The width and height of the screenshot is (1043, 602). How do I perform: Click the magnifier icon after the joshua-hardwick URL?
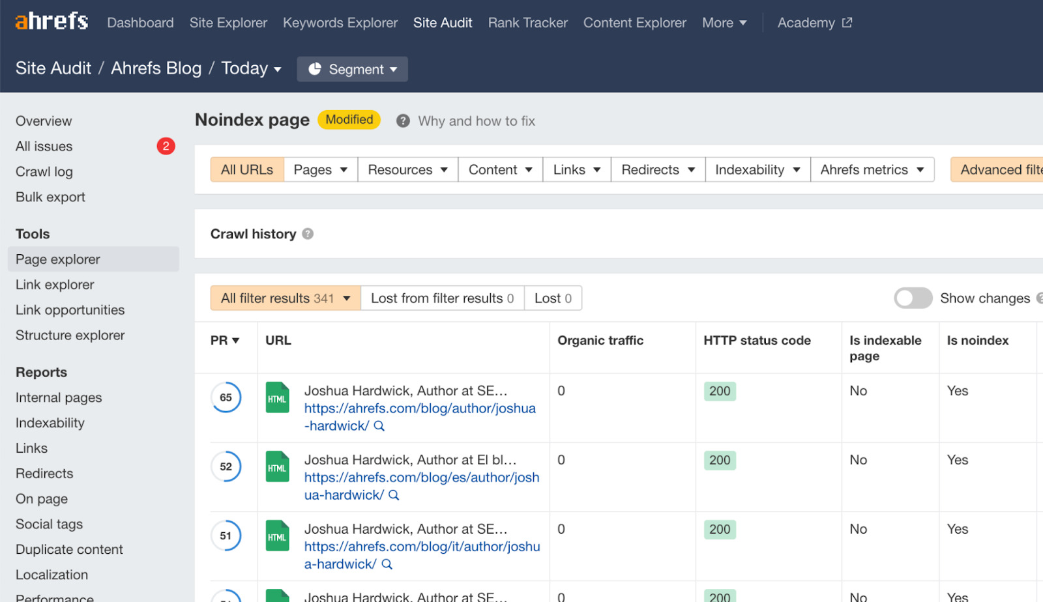point(379,426)
